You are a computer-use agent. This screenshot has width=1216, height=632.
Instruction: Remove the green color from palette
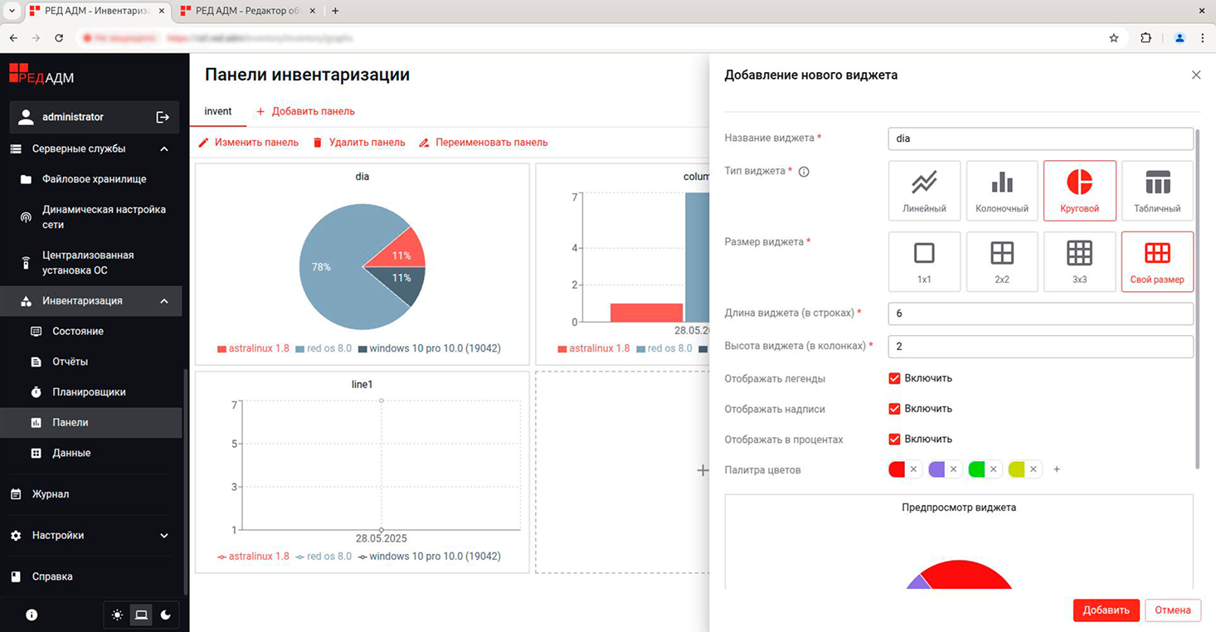tap(993, 469)
